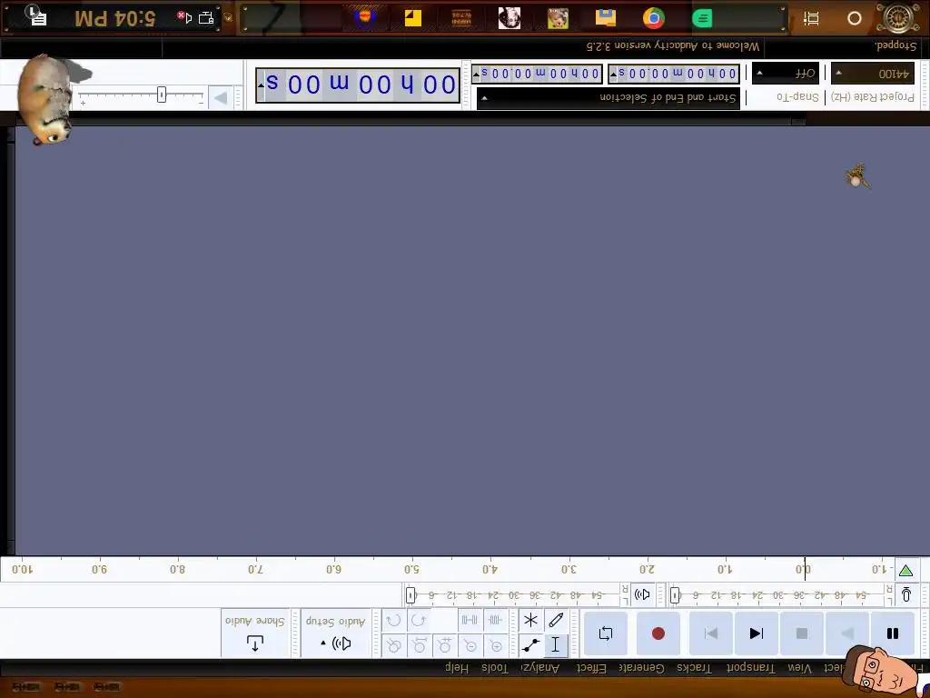This screenshot has width=930, height=698.
Task: Select the Multi-tool asterisk icon
Action: point(530,620)
